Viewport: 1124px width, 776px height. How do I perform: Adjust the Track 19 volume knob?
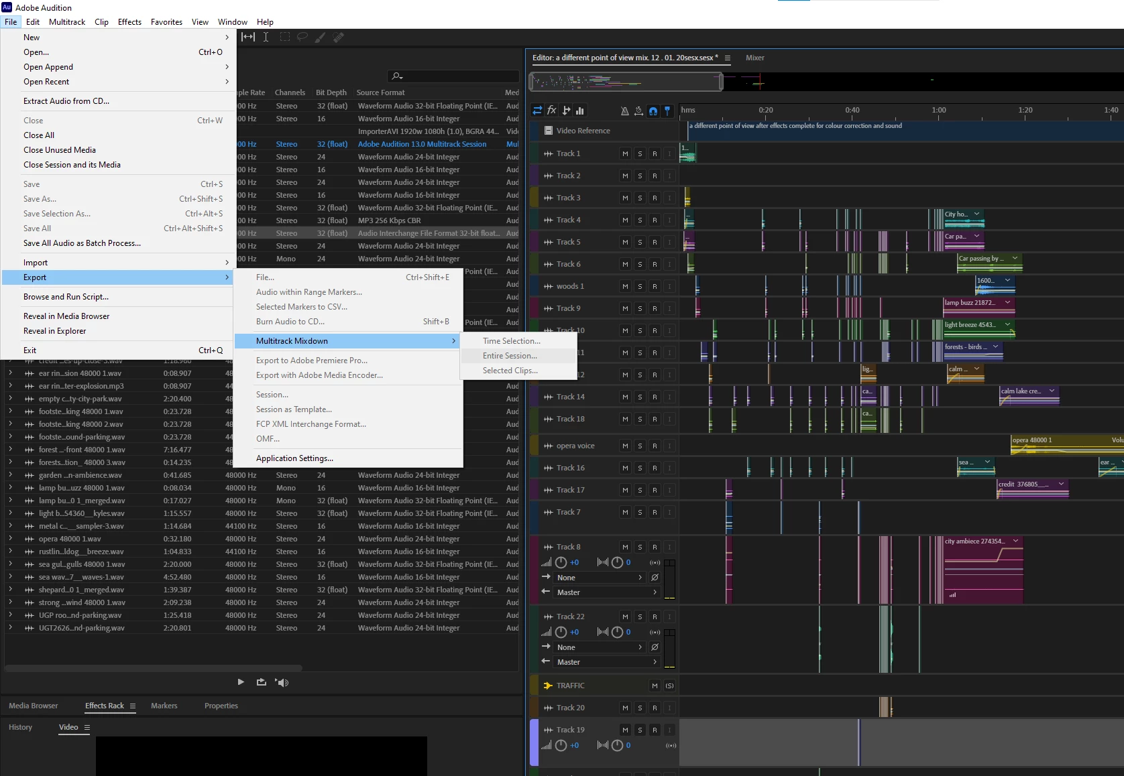[561, 745]
